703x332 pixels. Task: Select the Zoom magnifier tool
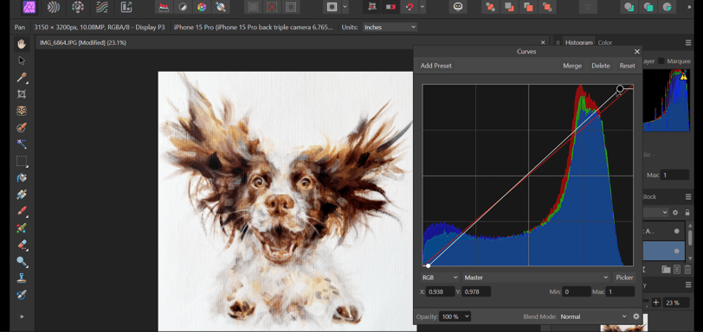click(x=22, y=261)
